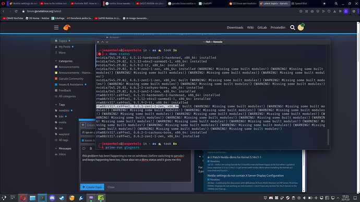This screenshot has width=360, height=202.
Task: Open Patch Nvidia-dkms for Kernel topic
Action: click(x=236, y=157)
